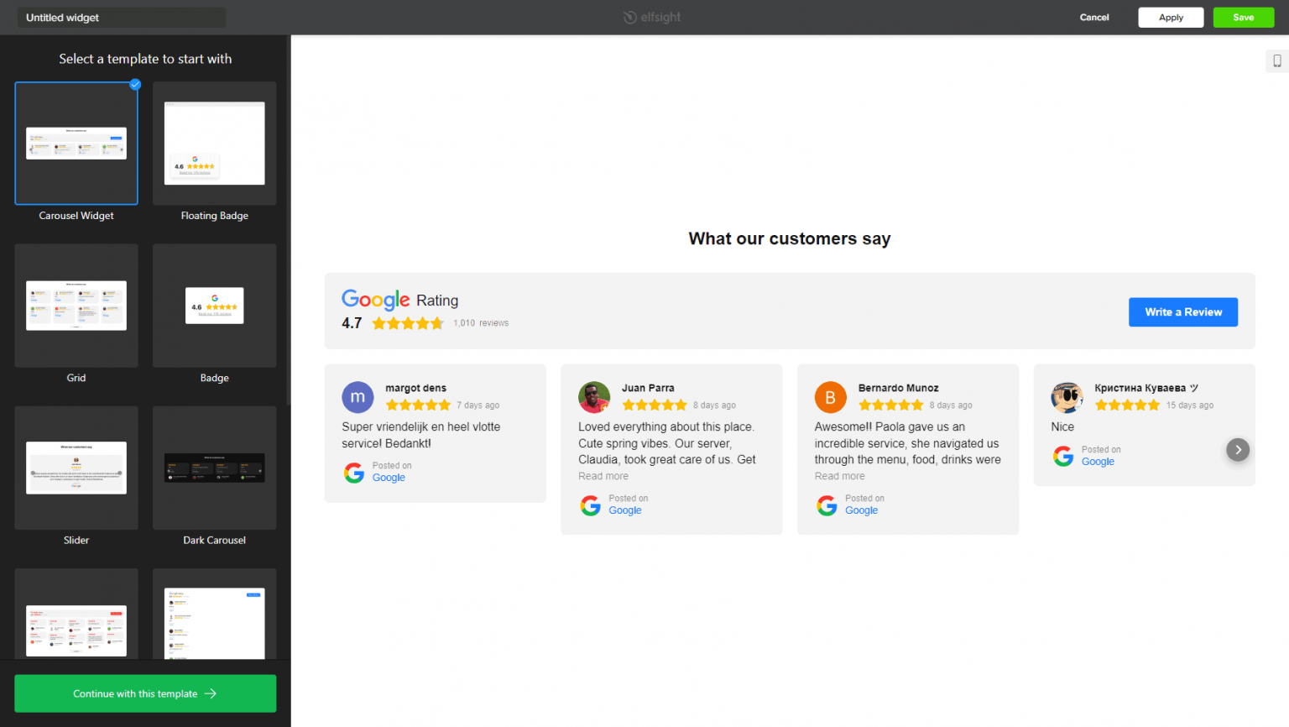Click the Elfsight logo in the top bar

click(x=651, y=17)
